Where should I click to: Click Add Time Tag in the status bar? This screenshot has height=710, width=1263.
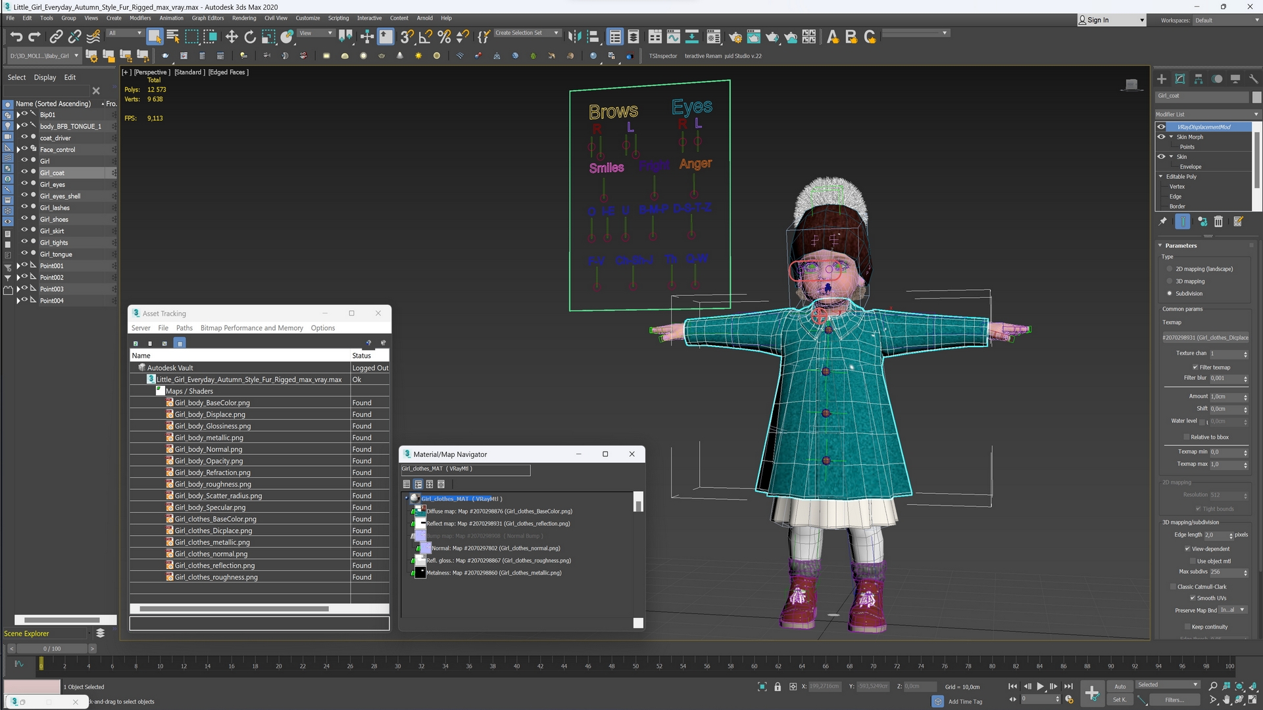pos(965,701)
